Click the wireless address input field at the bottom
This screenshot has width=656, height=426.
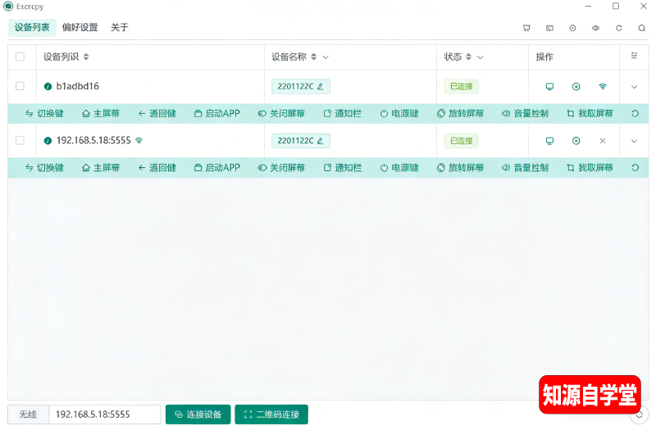(x=104, y=415)
